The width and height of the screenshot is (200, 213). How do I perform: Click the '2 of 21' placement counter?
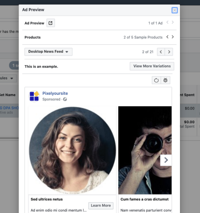148,52
